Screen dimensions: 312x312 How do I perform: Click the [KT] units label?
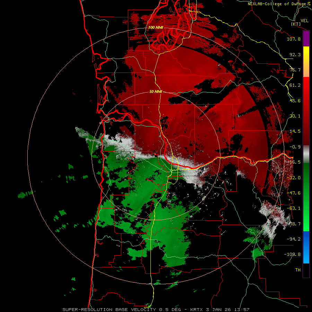click(x=296, y=24)
